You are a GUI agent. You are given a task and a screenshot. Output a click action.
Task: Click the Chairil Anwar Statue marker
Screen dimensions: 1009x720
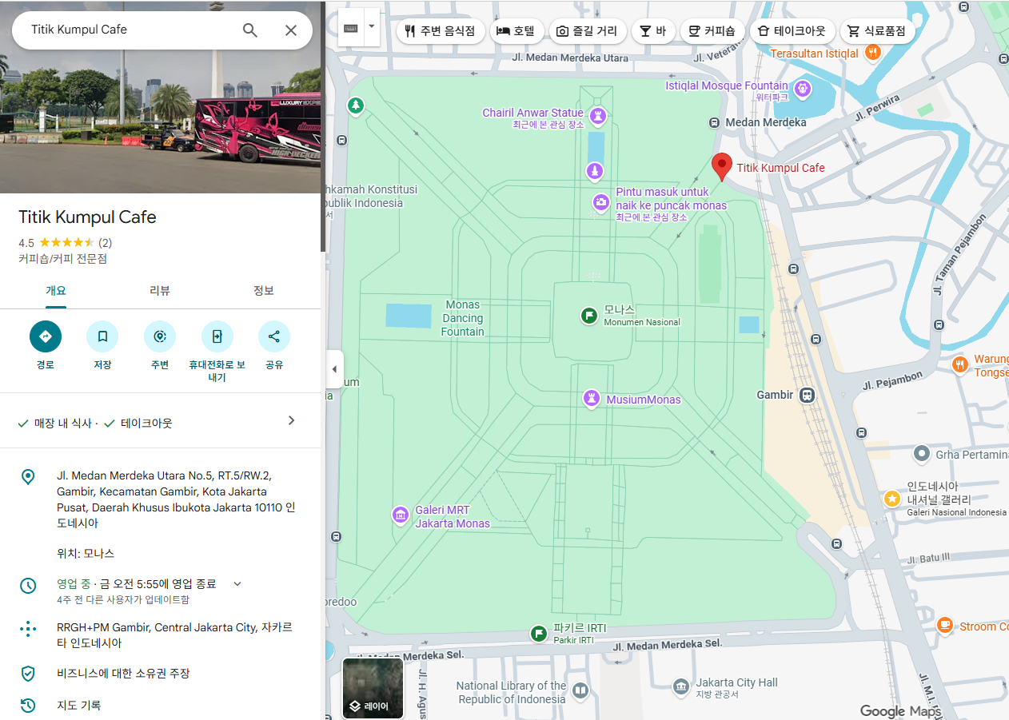(597, 116)
